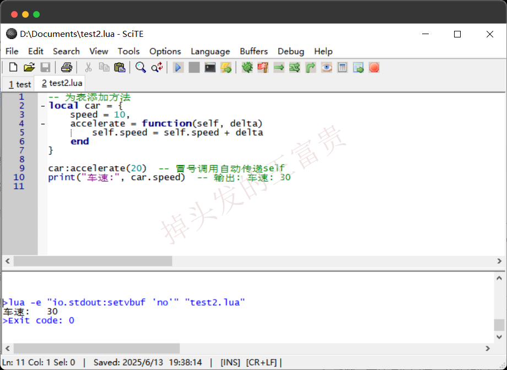Inspect variable with the eye icon
This screenshot has width=507, height=370.
click(x=327, y=68)
